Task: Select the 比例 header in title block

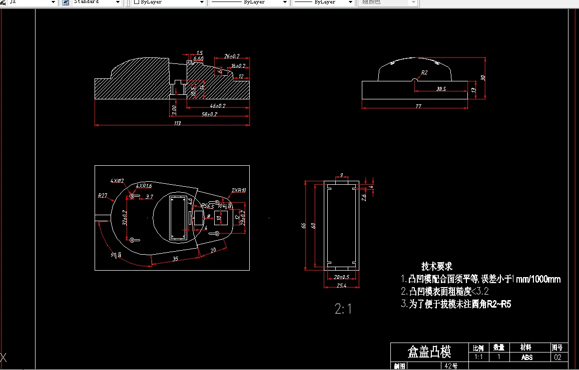Action: point(478,348)
